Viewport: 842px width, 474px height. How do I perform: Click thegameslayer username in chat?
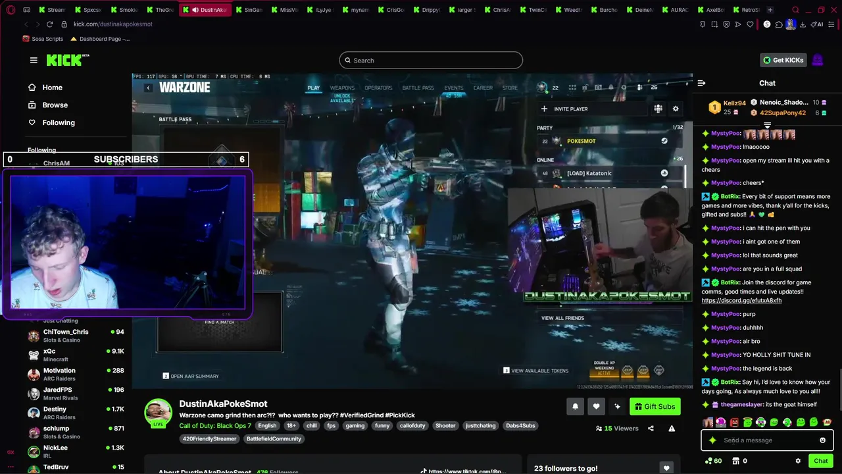point(742,405)
